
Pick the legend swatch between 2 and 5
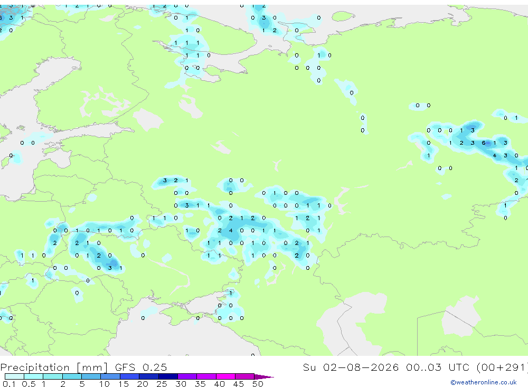pyautogui.click(x=72, y=376)
